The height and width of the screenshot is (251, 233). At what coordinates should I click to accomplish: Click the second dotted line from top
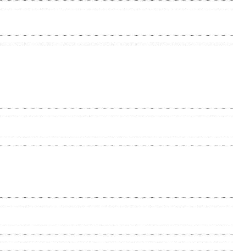click(x=116, y=9)
